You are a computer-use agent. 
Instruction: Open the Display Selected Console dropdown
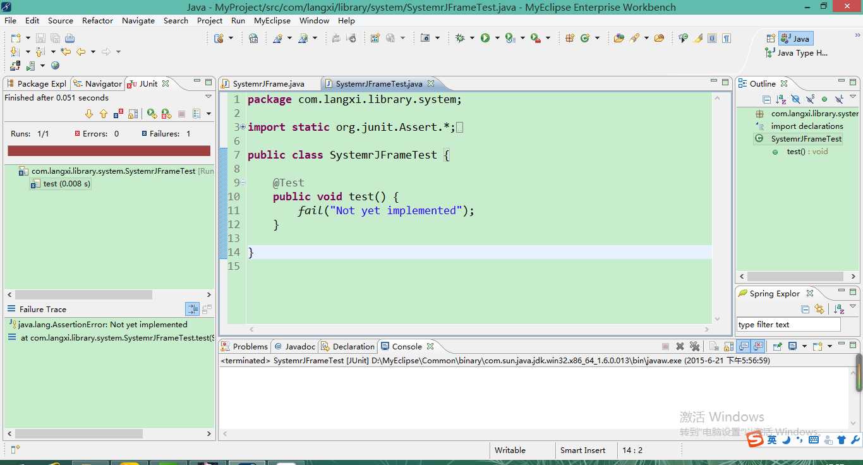click(x=804, y=346)
